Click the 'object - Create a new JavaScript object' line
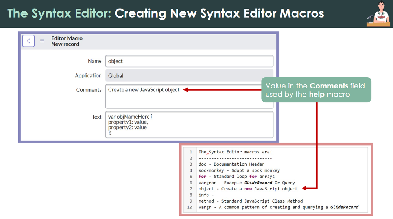Image resolution: width=393 pixels, height=219 pixels. tap(248, 189)
